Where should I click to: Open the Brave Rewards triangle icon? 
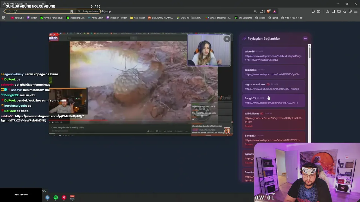(274, 11)
